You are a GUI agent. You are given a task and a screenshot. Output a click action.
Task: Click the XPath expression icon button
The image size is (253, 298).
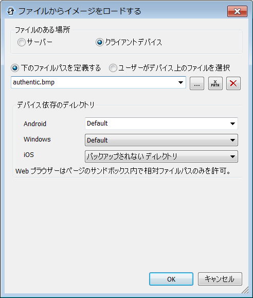215,83
